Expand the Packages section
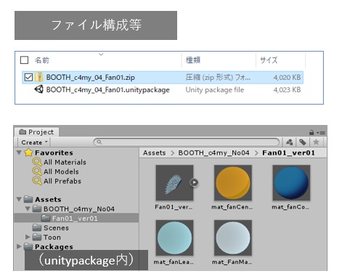The width and height of the screenshot is (342, 279). (19, 246)
